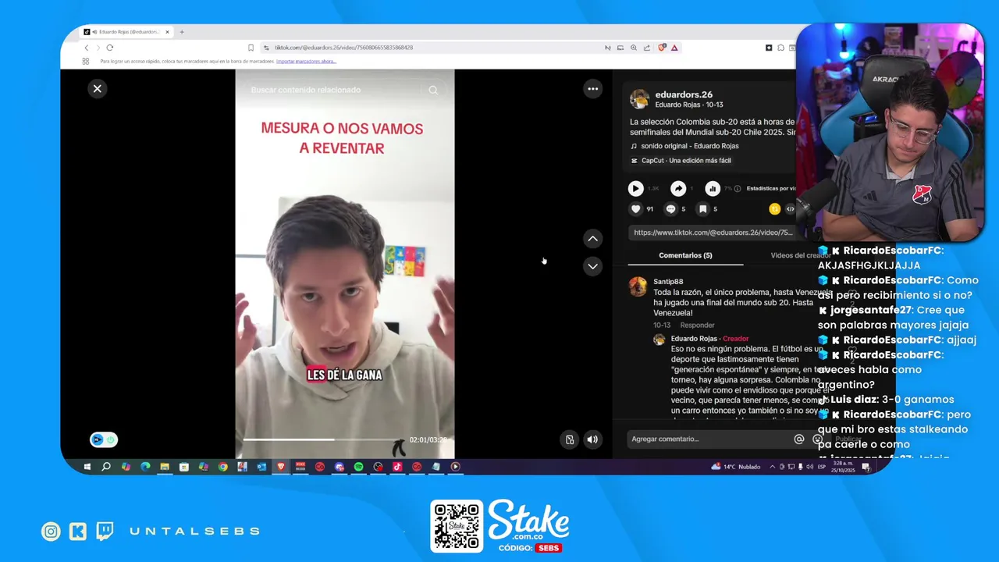Like the video with the heart icon
Image resolution: width=999 pixels, height=562 pixels.
[636, 208]
